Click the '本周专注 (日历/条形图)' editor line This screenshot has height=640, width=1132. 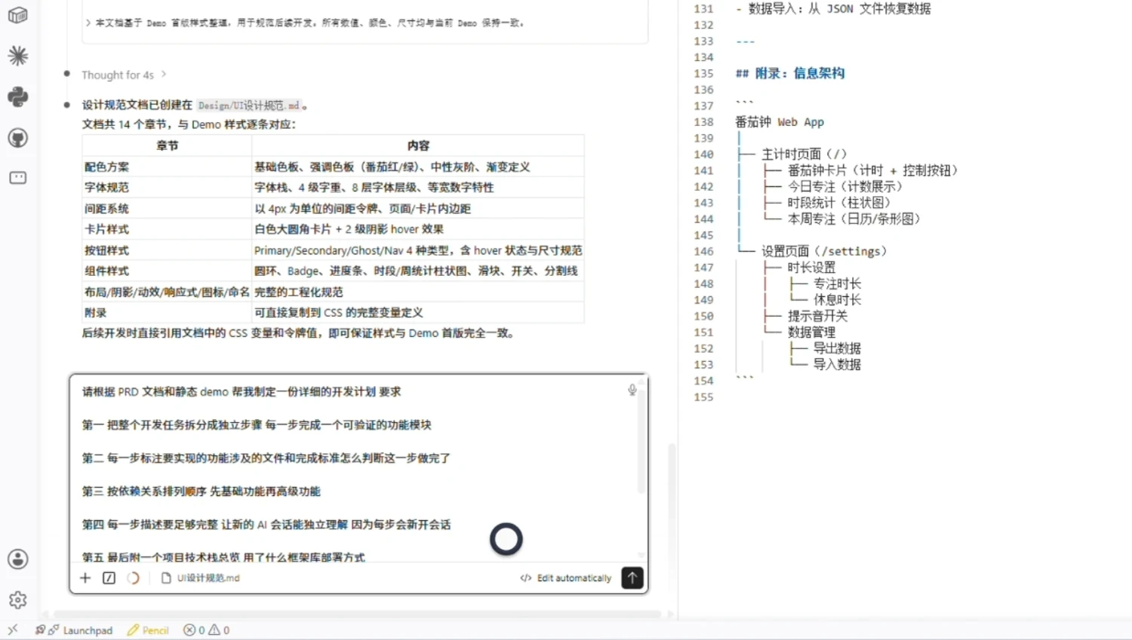coord(854,219)
